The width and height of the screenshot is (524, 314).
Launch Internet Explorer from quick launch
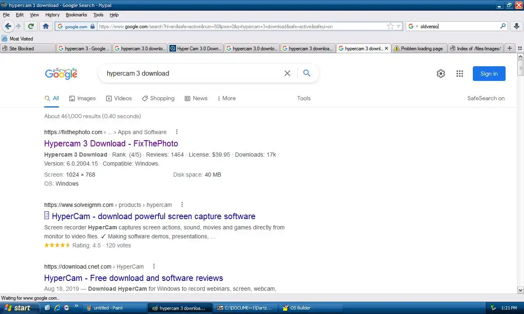click(x=57, y=308)
